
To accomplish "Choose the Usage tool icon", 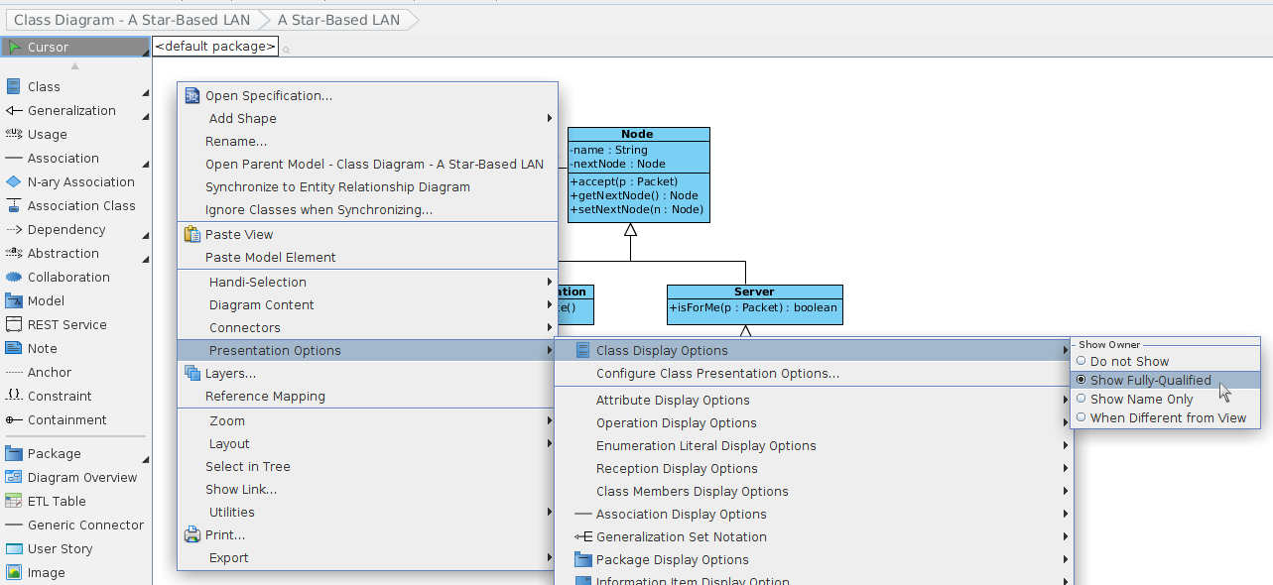I will [x=14, y=134].
